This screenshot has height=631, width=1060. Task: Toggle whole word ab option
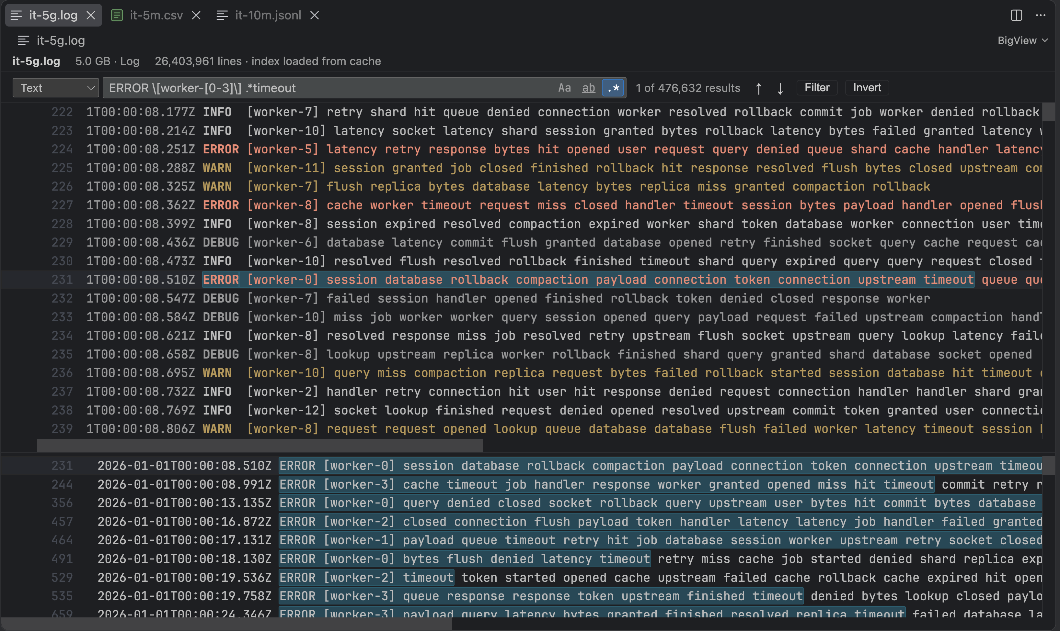(588, 88)
